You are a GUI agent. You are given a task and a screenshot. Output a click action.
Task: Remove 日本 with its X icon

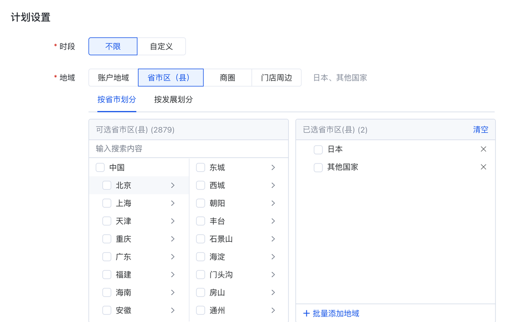click(x=483, y=149)
